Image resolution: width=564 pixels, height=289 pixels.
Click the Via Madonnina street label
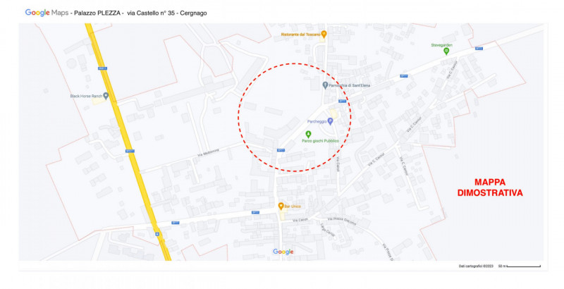(208, 153)
